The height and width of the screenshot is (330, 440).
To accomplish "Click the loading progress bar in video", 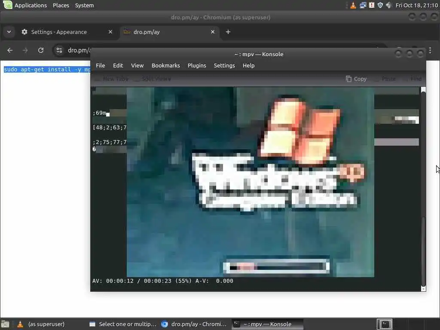I will pos(276,267).
